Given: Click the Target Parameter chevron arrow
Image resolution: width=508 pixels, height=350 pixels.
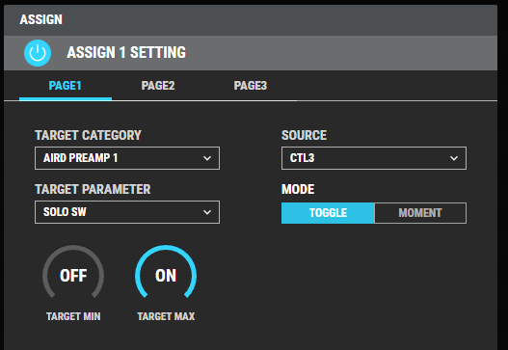Looking at the screenshot, I should (207, 212).
